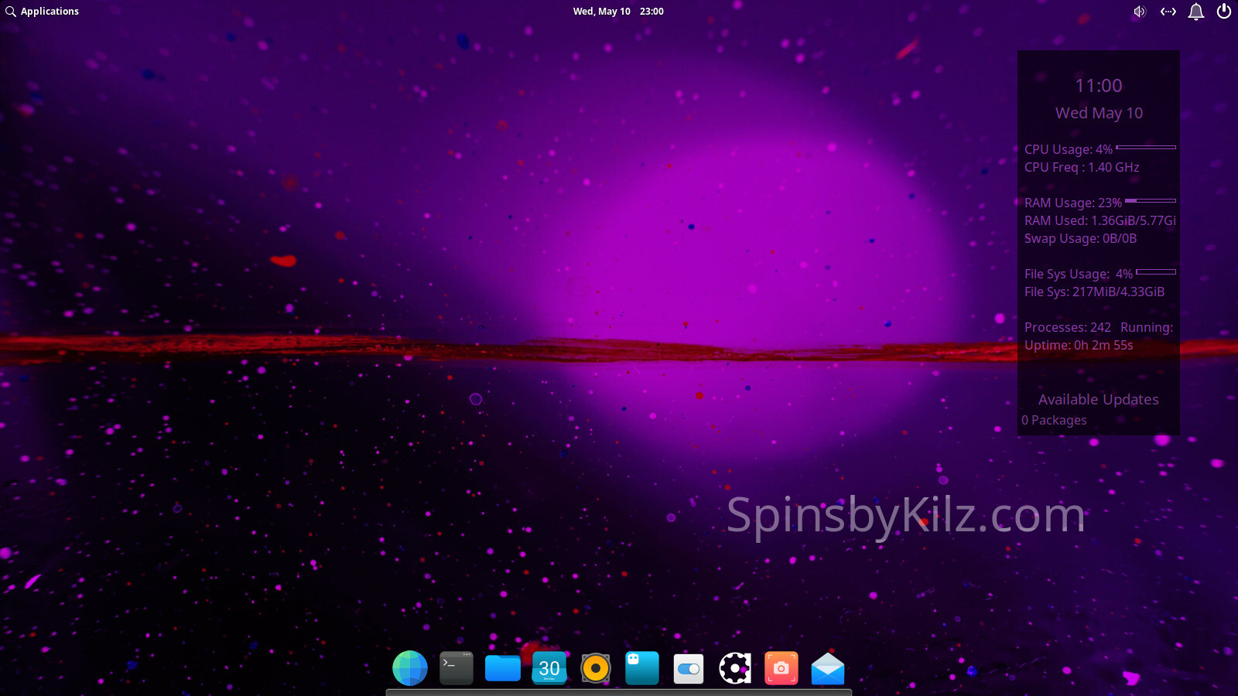The width and height of the screenshot is (1238, 696).
Task: Open the power session menu
Action: coord(1224,12)
